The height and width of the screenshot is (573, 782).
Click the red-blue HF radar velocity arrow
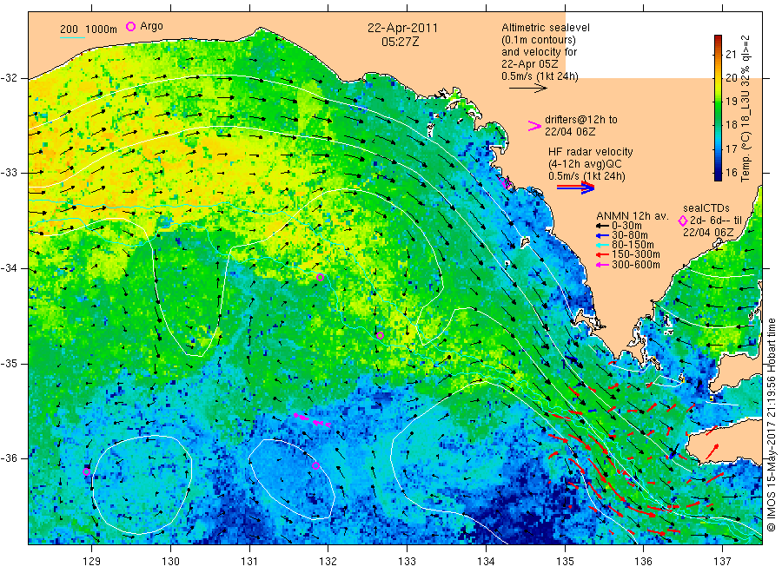(575, 187)
